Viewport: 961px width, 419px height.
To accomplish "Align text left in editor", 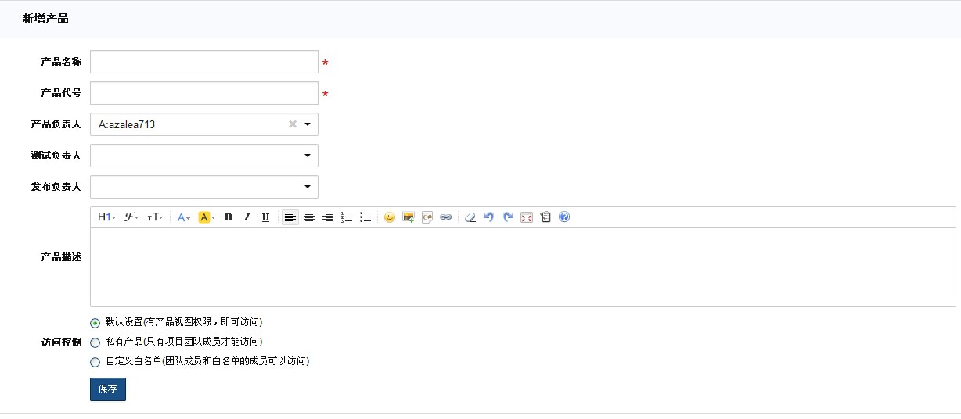I will (290, 217).
